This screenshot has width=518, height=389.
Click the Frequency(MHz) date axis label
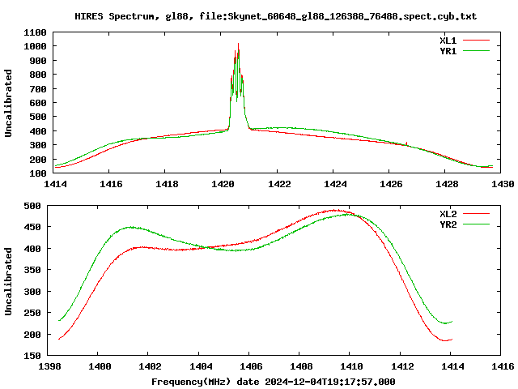pyautogui.click(x=274, y=382)
